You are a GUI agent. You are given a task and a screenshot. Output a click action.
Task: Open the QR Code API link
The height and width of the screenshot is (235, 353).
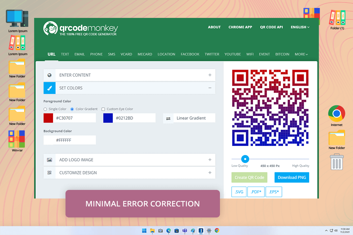pyautogui.click(x=271, y=27)
